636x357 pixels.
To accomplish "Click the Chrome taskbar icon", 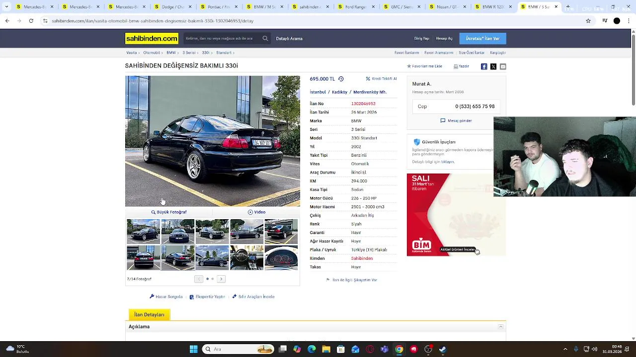I will (x=398, y=349).
